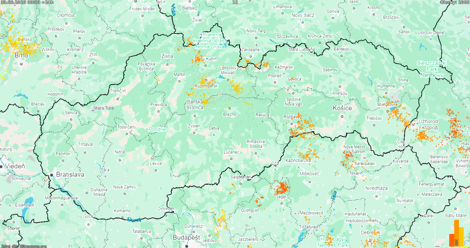Click the Satu Mare city label

456,215
